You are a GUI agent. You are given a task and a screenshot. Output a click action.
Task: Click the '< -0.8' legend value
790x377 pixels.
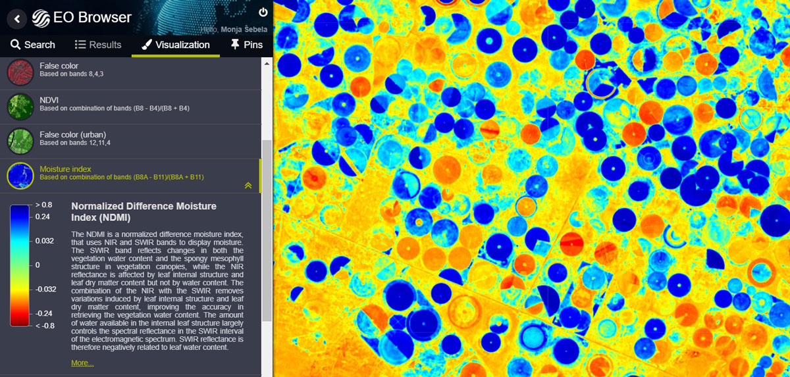pyautogui.click(x=45, y=326)
